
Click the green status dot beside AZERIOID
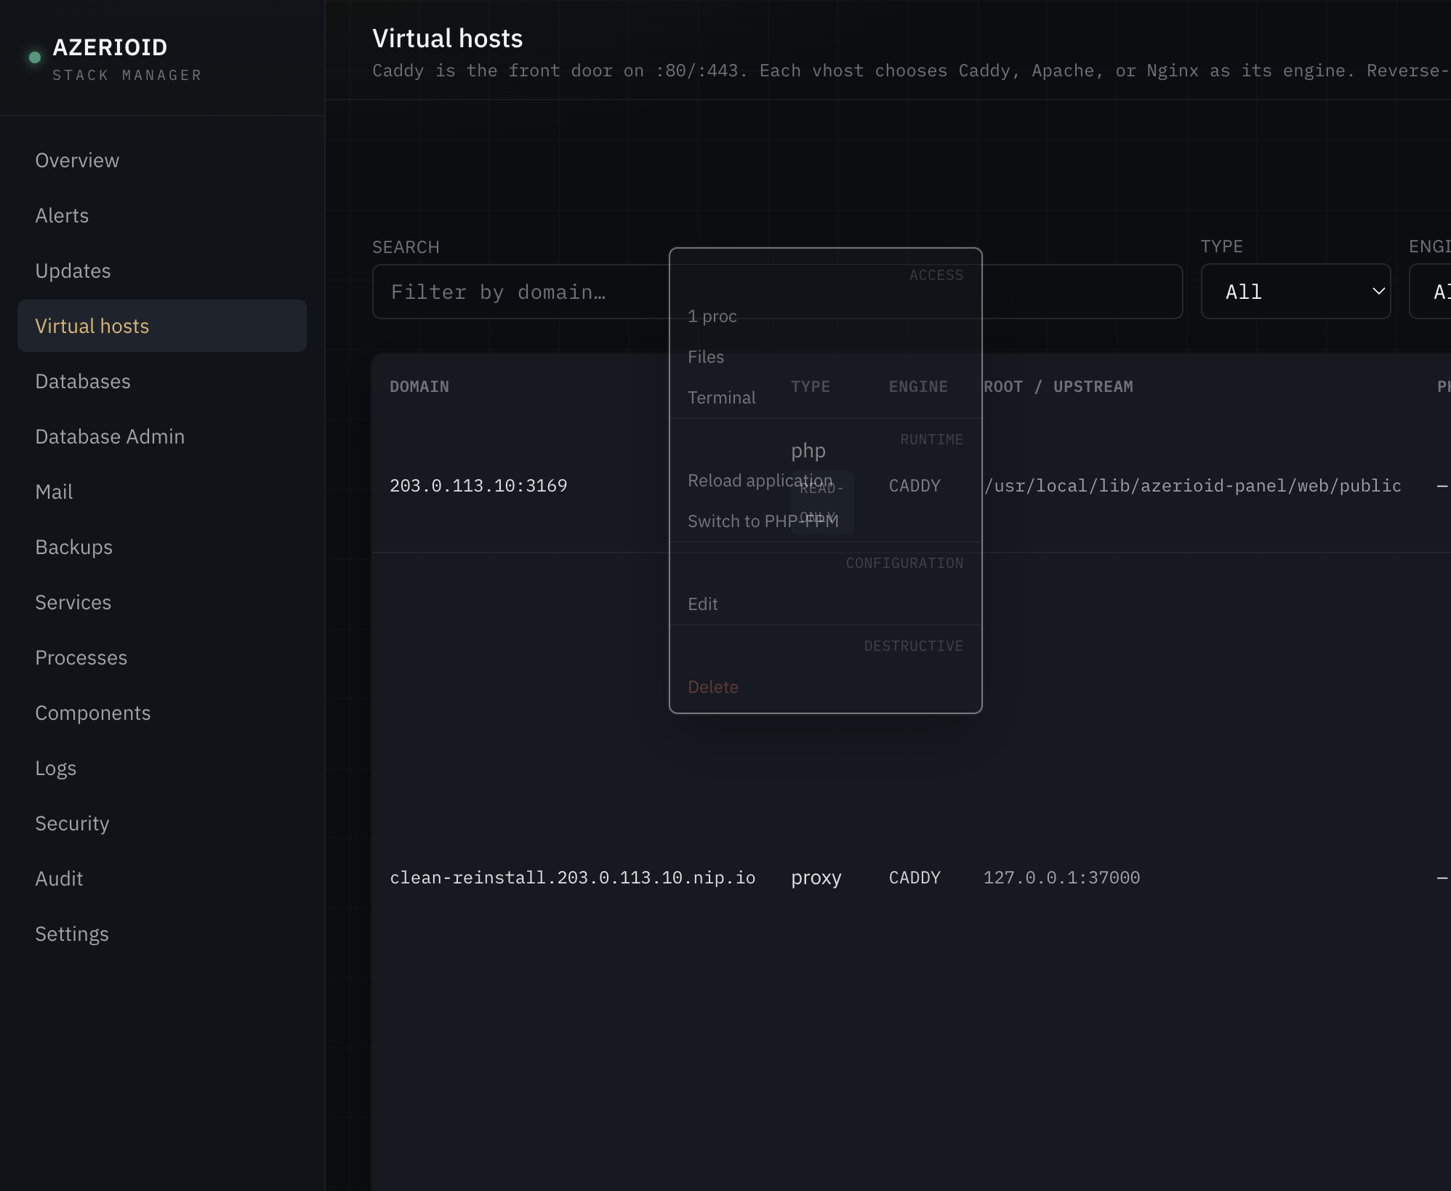click(34, 57)
